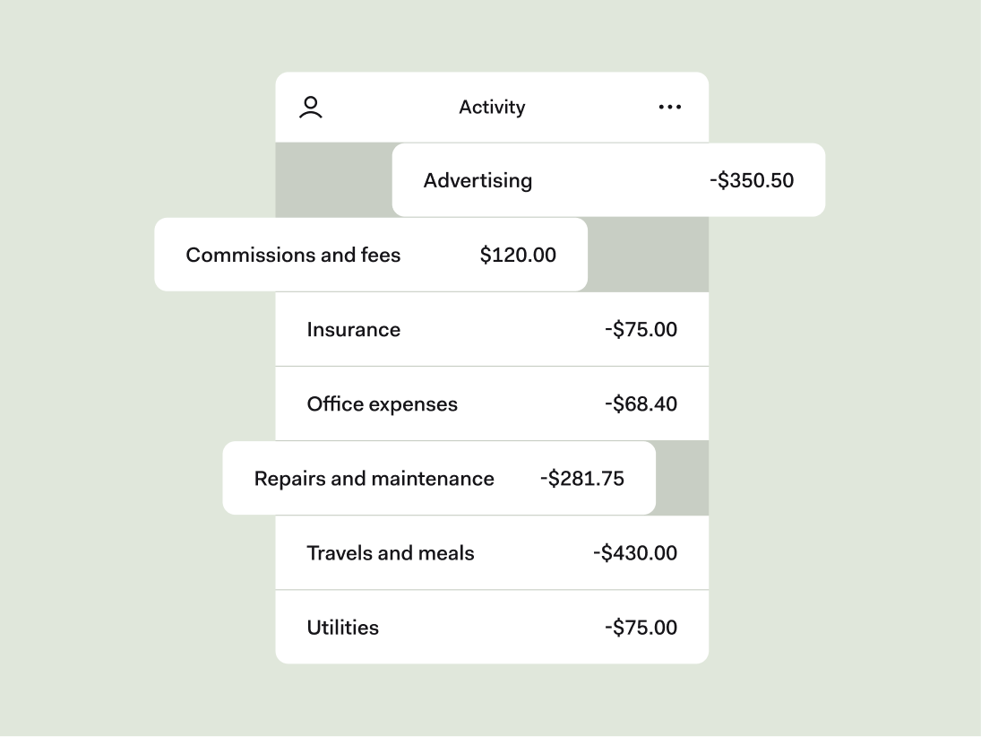This screenshot has height=737, width=981.
Task: Click the -$75.00 Insurance amount
Action: [640, 329]
